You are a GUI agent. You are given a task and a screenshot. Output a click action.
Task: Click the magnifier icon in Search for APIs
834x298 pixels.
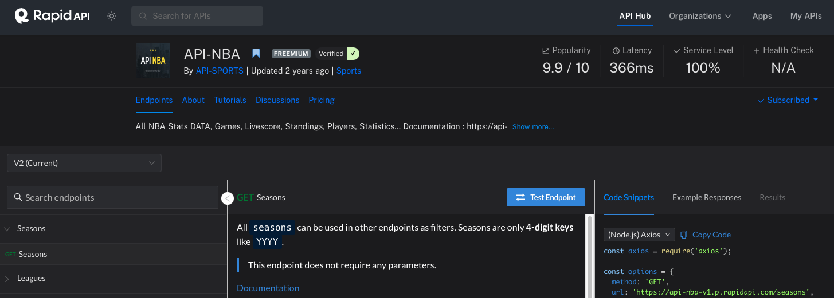(x=143, y=16)
